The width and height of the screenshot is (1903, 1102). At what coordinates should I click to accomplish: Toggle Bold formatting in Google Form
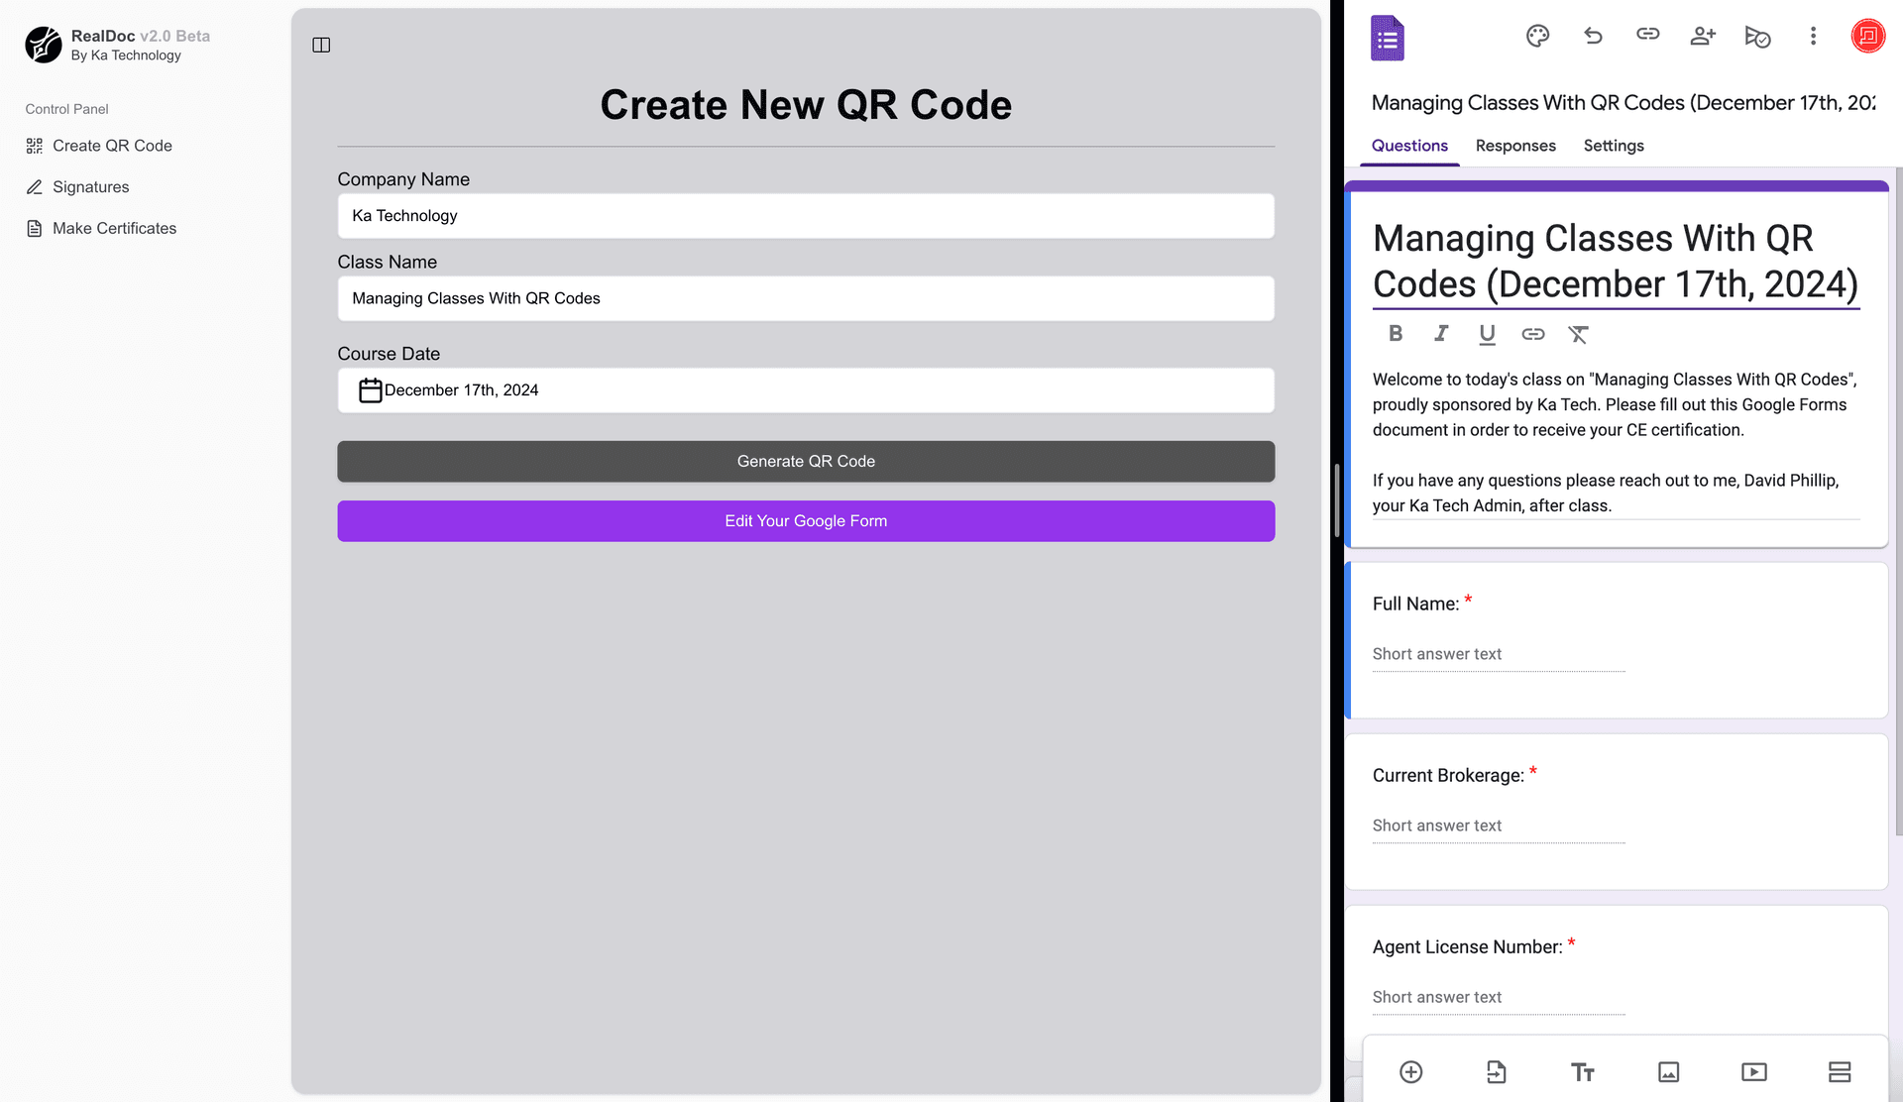click(1395, 333)
